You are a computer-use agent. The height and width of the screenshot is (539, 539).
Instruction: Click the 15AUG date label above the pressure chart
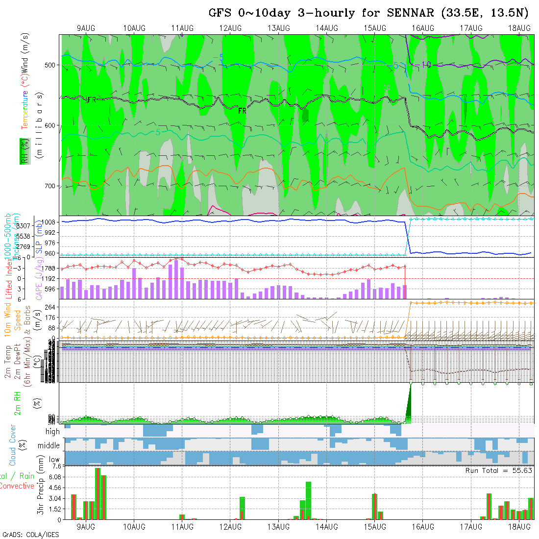pos(375,28)
